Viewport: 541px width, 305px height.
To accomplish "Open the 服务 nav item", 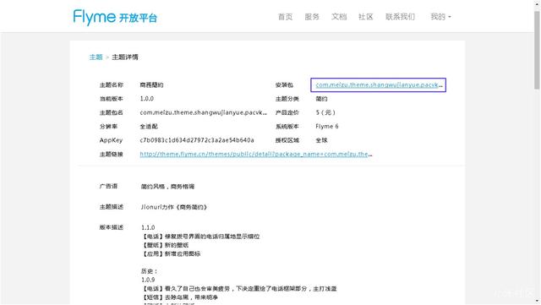I will click(312, 17).
